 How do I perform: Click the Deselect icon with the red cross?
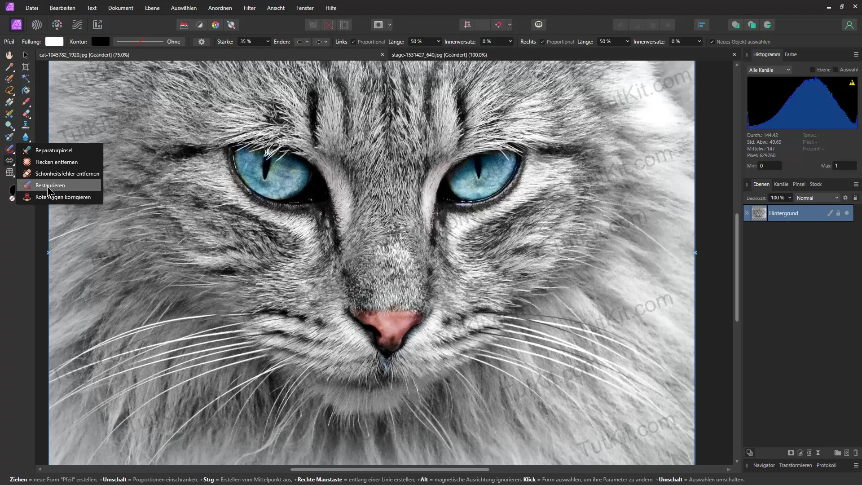329,25
